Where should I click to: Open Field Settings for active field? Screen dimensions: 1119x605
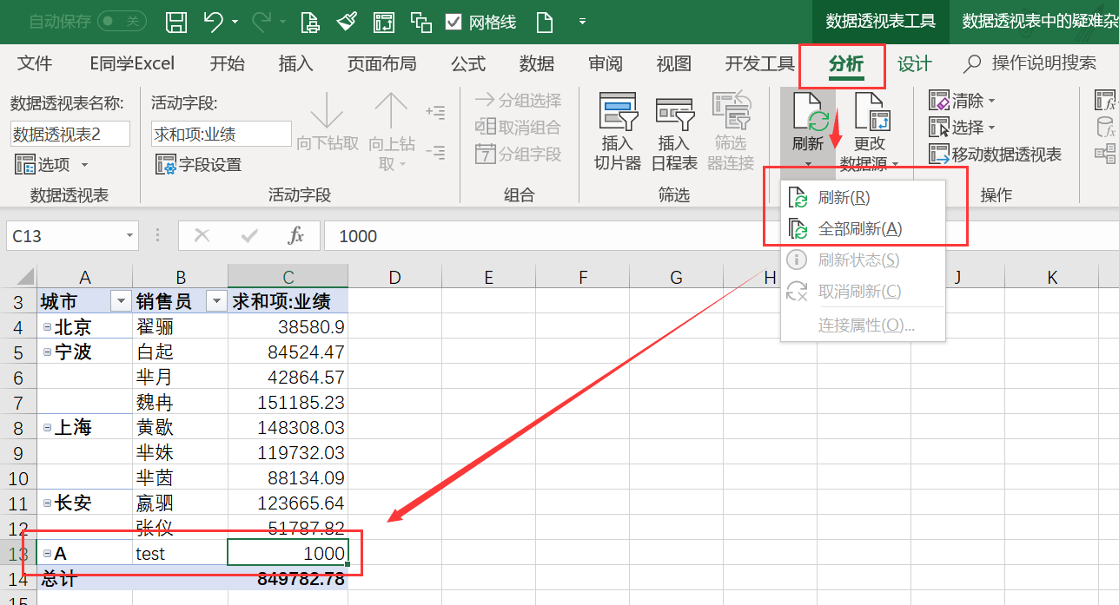[198, 164]
